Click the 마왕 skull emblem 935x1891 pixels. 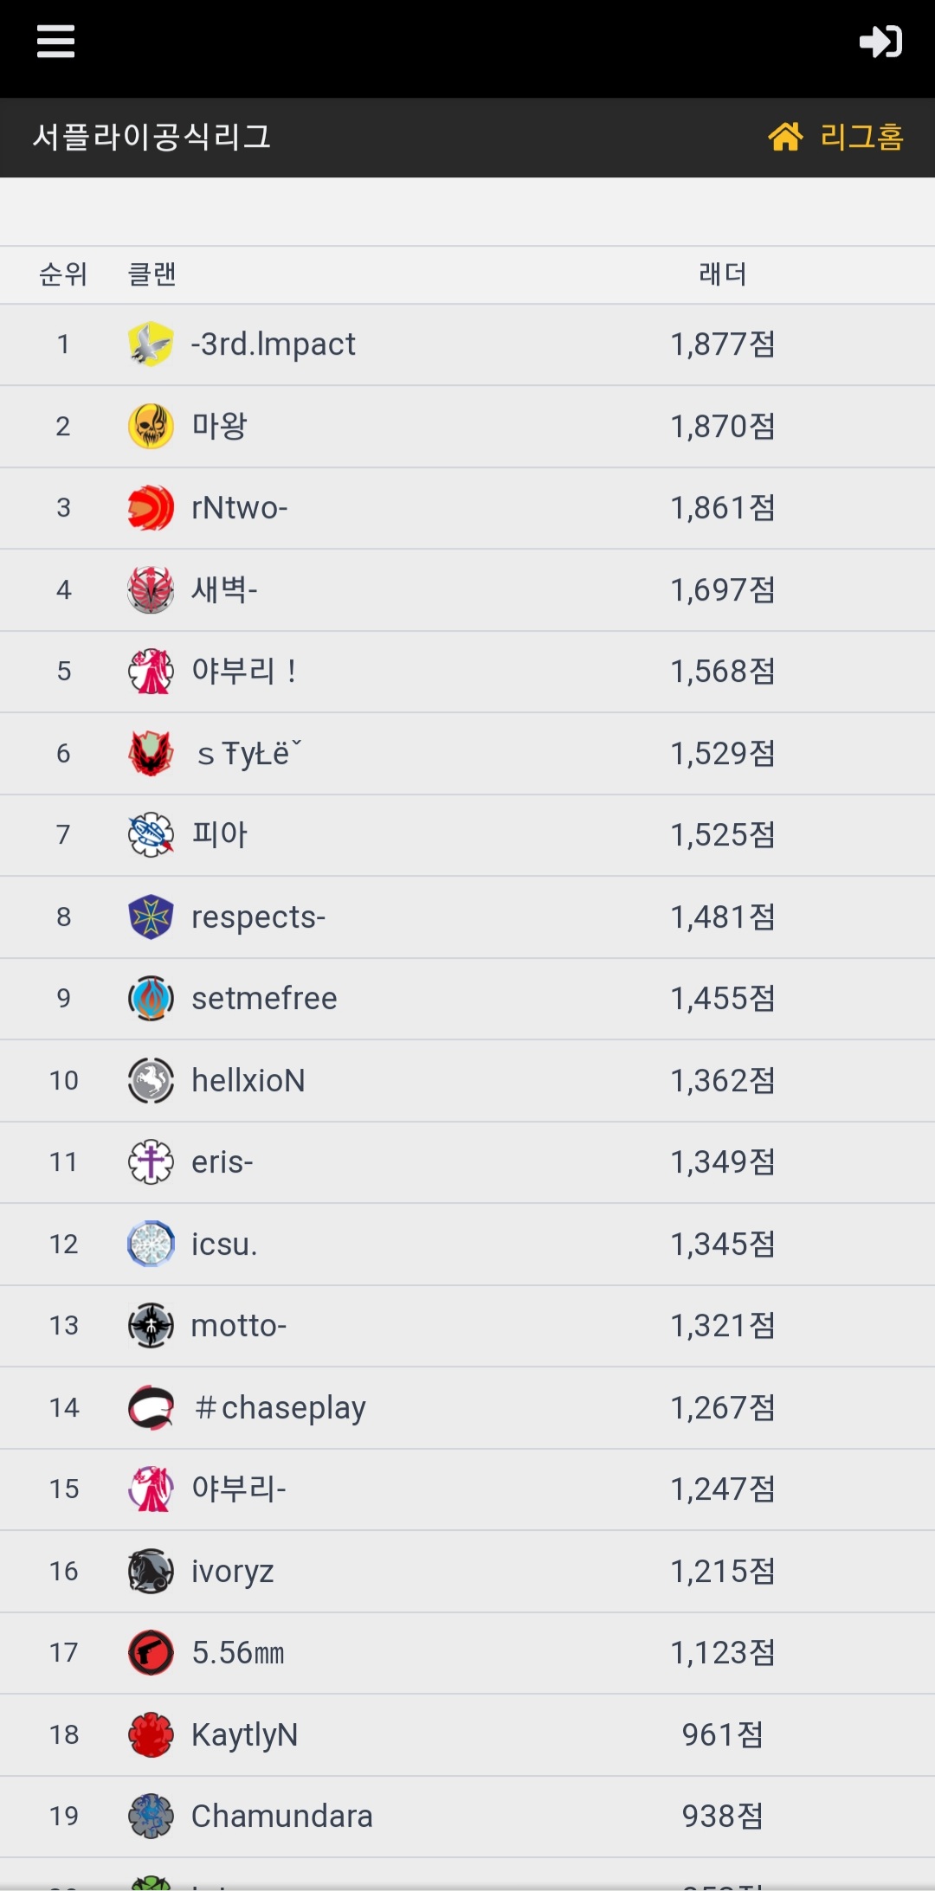point(151,426)
